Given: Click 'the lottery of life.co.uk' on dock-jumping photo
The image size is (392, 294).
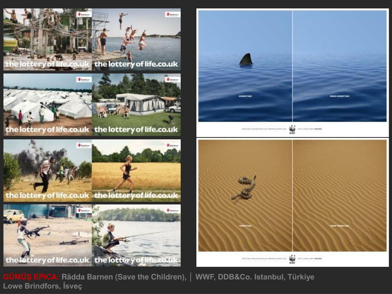Looking at the screenshot, I should tap(136, 64).
